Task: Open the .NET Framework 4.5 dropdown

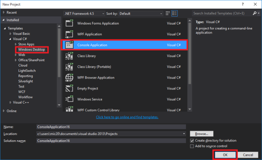Action: tap(84, 14)
